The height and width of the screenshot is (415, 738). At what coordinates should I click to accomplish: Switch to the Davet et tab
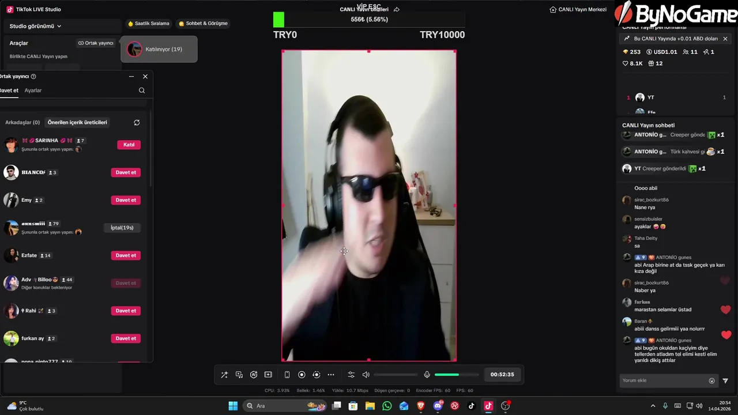(9, 90)
